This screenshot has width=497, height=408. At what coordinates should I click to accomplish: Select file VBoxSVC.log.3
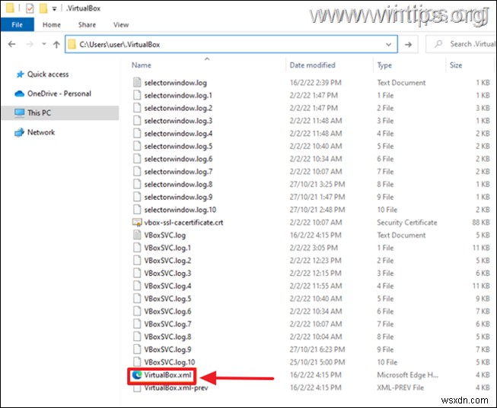pyautogui.click(x=167, y=274)
